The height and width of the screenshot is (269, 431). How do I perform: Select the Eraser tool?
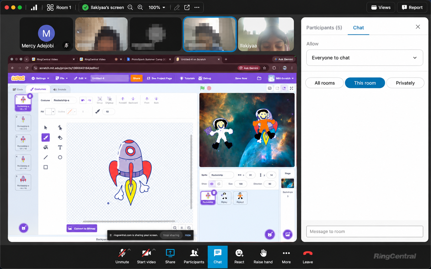(60, 137)
